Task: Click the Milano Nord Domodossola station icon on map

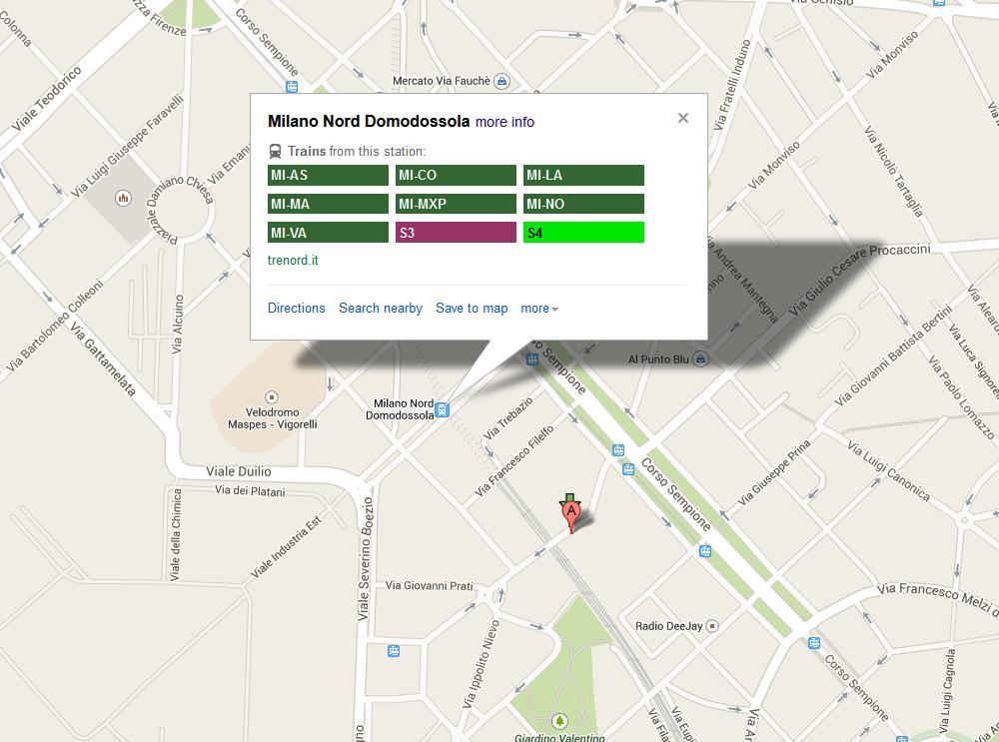Action: coord(442,410)
